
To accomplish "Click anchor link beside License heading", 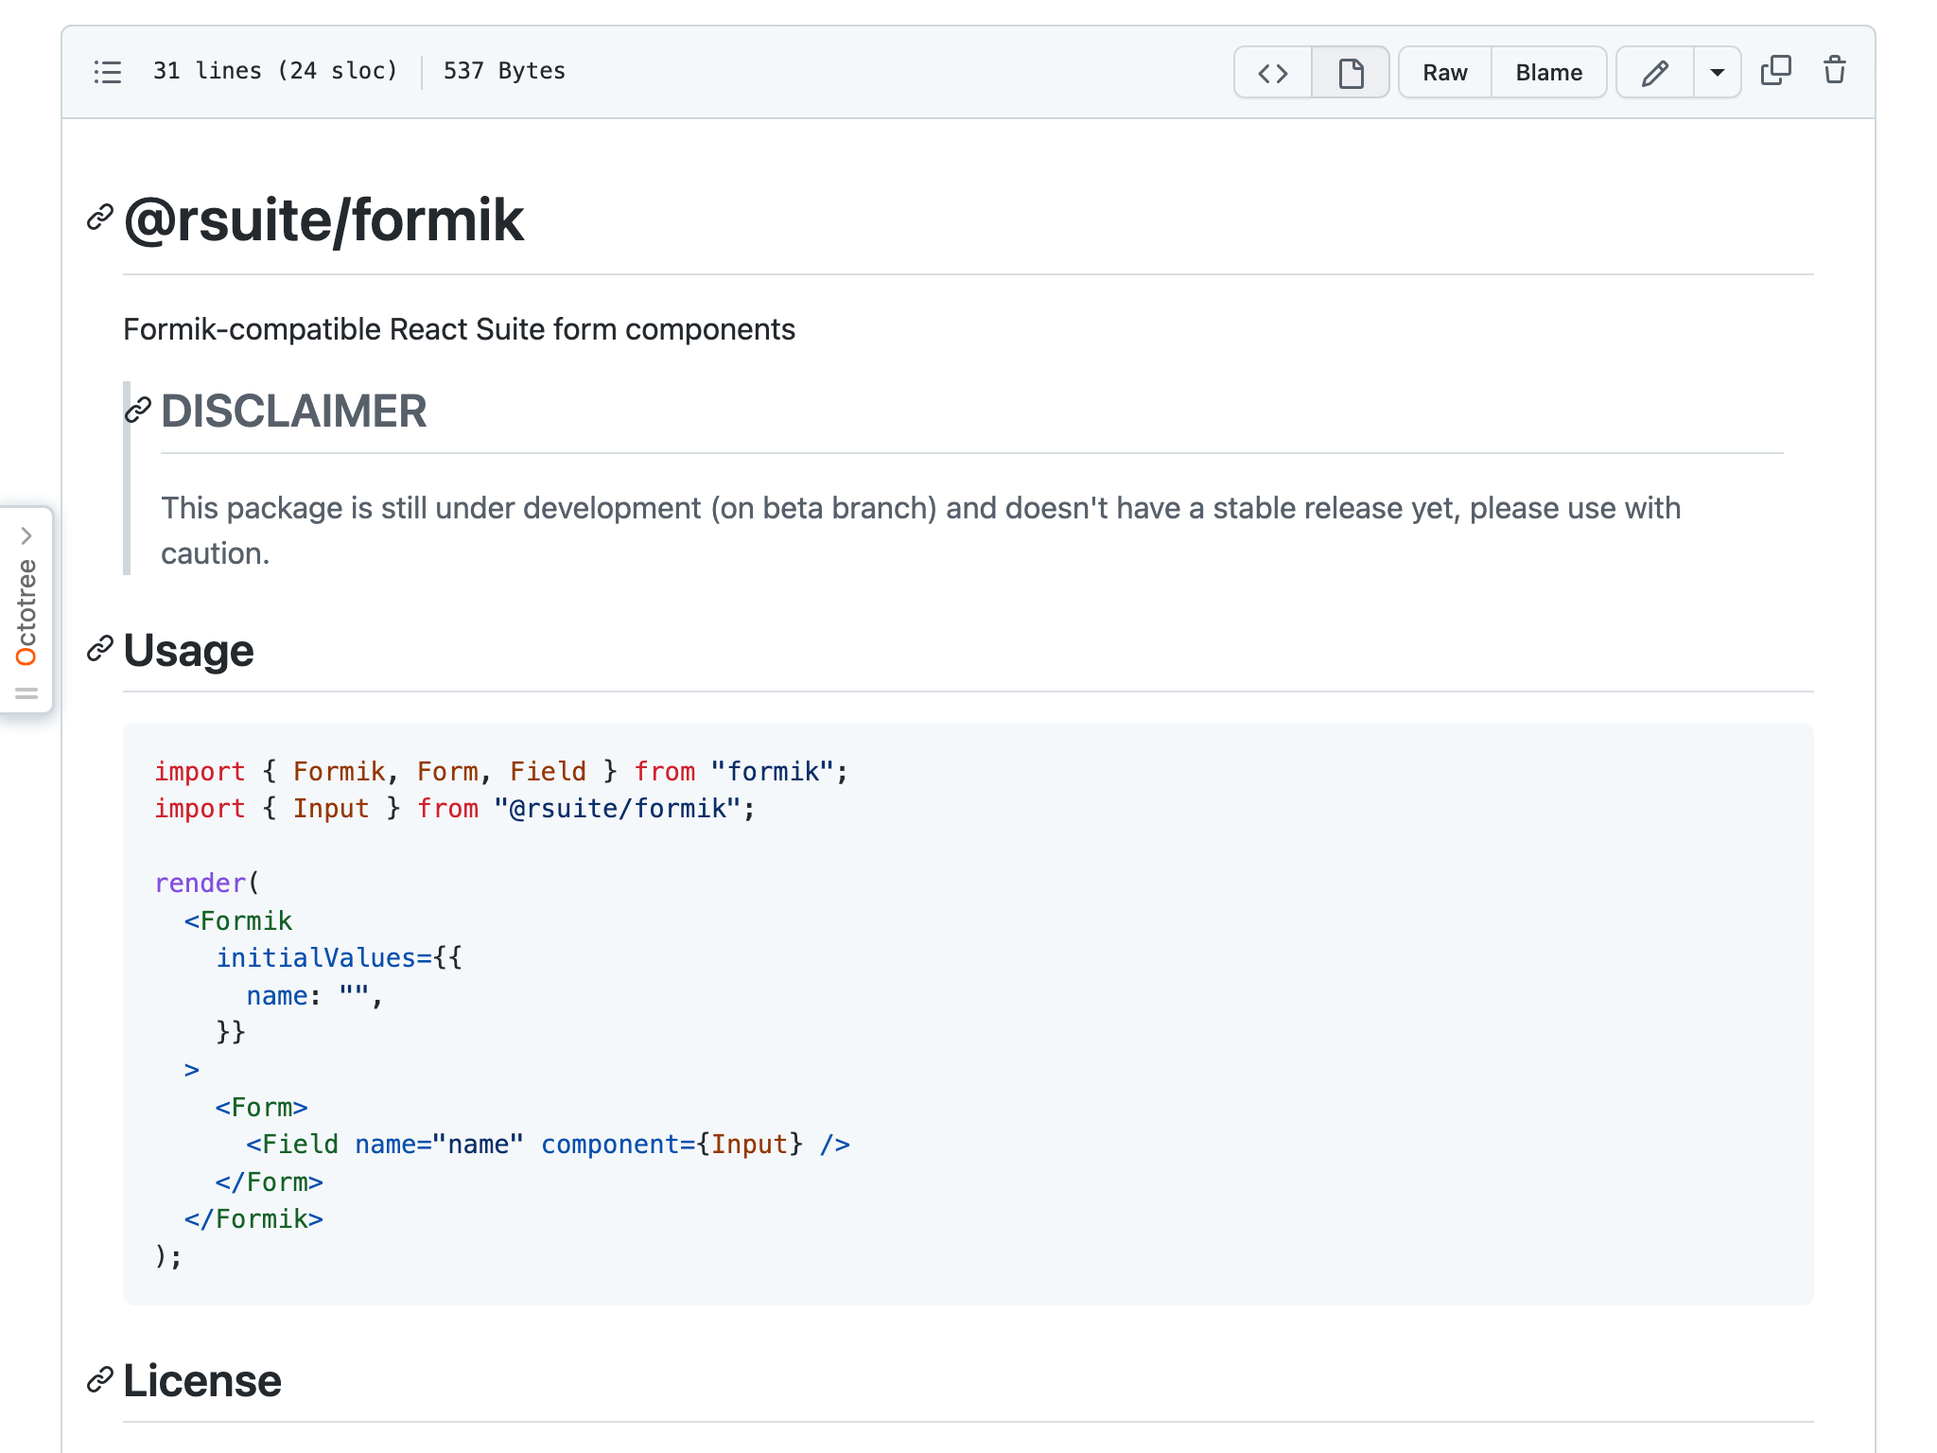I will [x=100, y=1380].
